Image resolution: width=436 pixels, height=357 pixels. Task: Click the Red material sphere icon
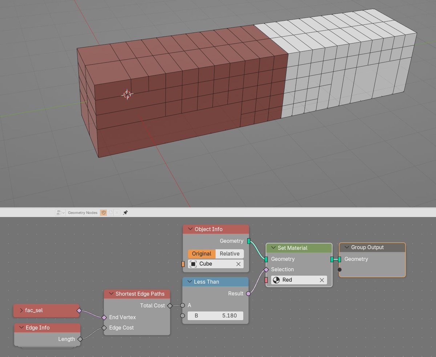(x=276, y=280)
